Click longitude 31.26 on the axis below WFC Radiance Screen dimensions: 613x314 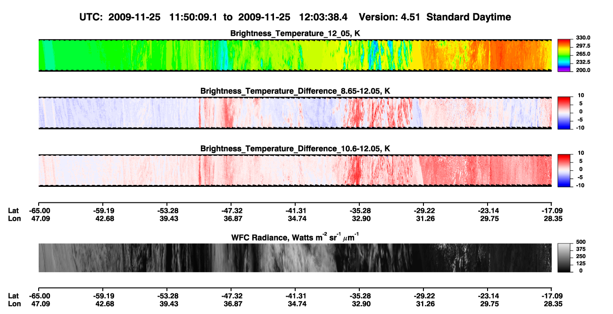(423, 304)
